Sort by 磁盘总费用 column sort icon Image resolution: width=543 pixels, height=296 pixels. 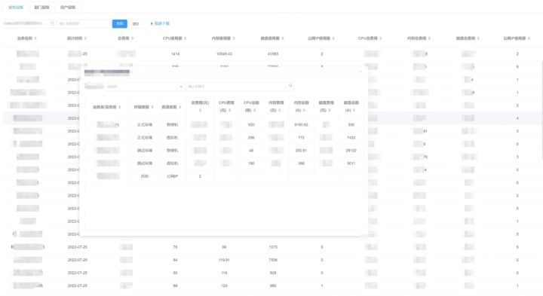479,38
